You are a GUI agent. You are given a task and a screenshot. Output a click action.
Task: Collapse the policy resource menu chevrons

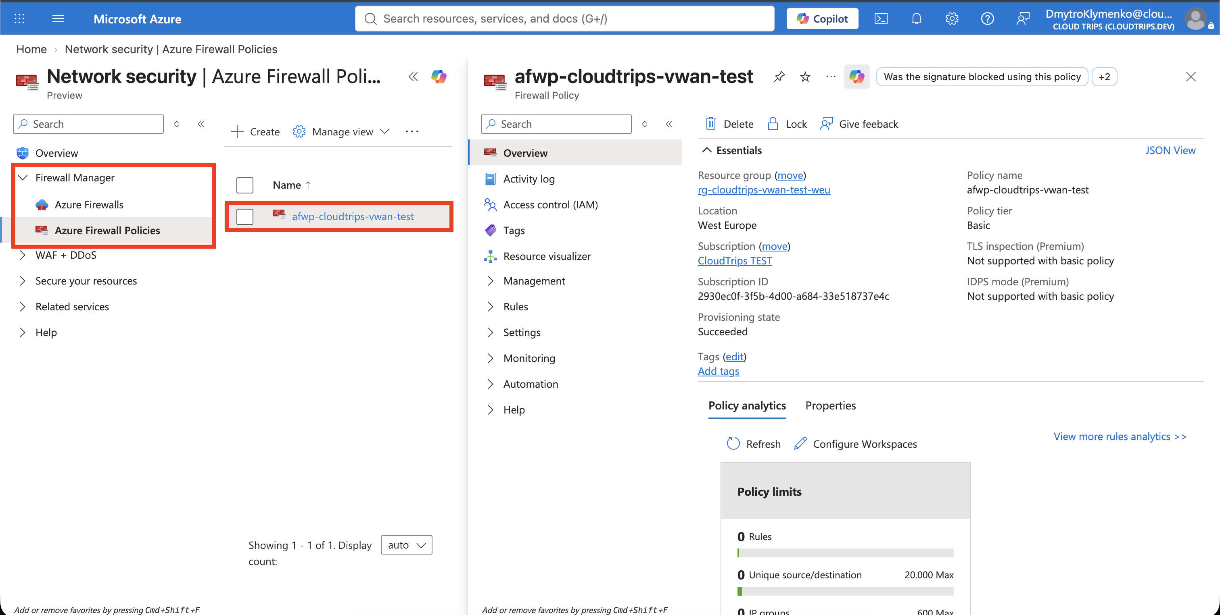coord(669,124)
